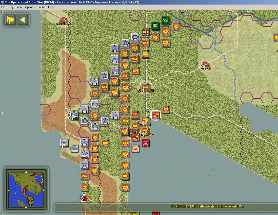Screen dimensions: 278x215
Task: Open the Play menu
Action: pos(11,7)
